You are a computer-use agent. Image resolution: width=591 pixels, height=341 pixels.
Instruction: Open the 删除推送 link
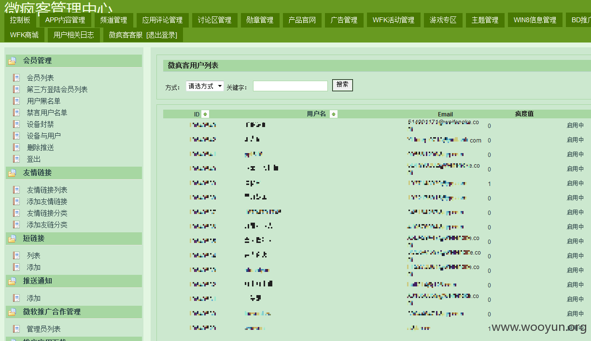41,147
